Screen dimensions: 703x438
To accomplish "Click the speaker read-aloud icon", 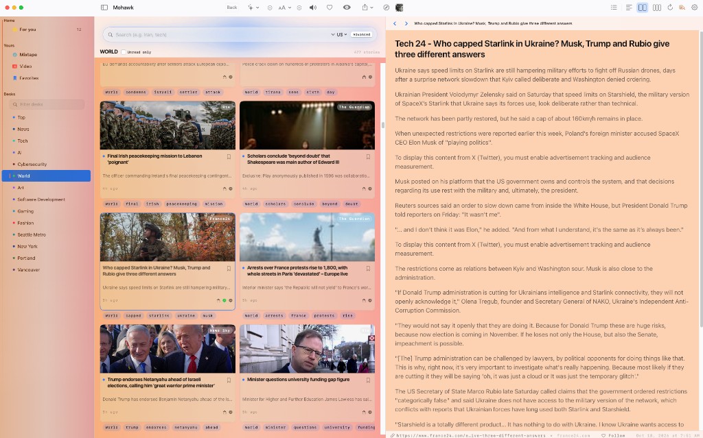I will (313, 8).
